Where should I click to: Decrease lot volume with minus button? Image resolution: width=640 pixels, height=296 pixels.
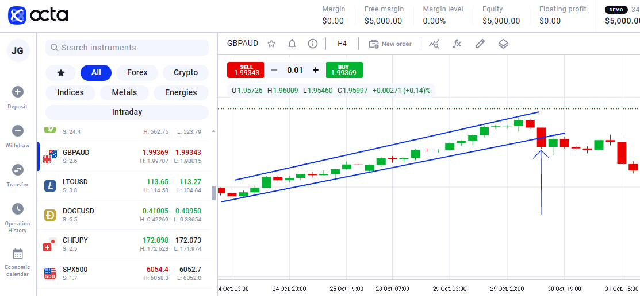click(274, 70)
